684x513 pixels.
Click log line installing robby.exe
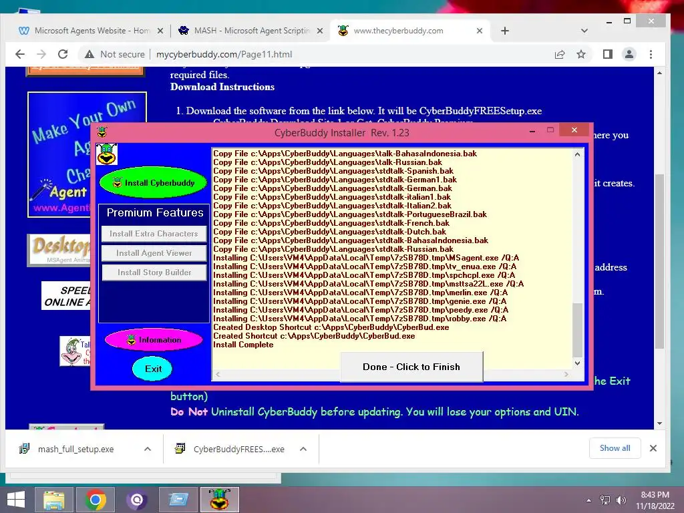(360, 319)
